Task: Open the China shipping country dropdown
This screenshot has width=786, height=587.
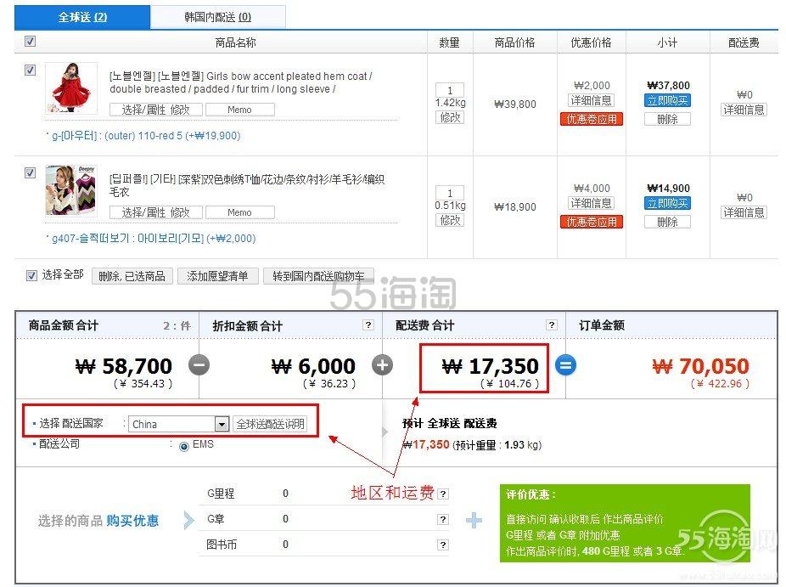Action: coord(223,423)
